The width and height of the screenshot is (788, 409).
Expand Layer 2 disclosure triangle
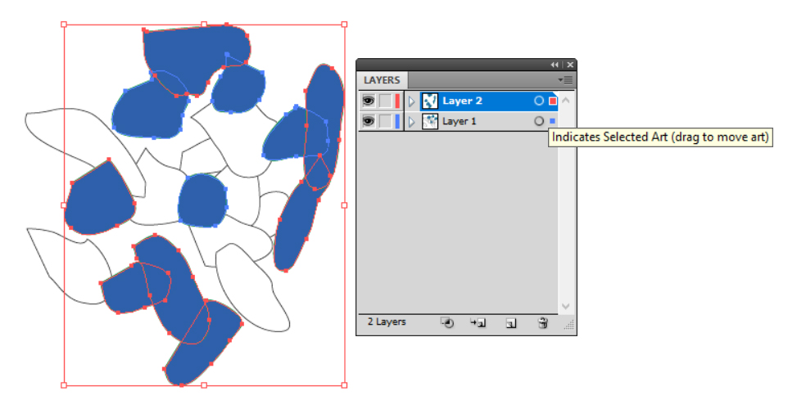(x=411, y=101)
